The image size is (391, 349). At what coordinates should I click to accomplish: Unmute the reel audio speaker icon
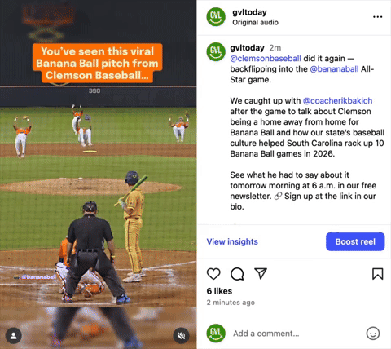181,336
